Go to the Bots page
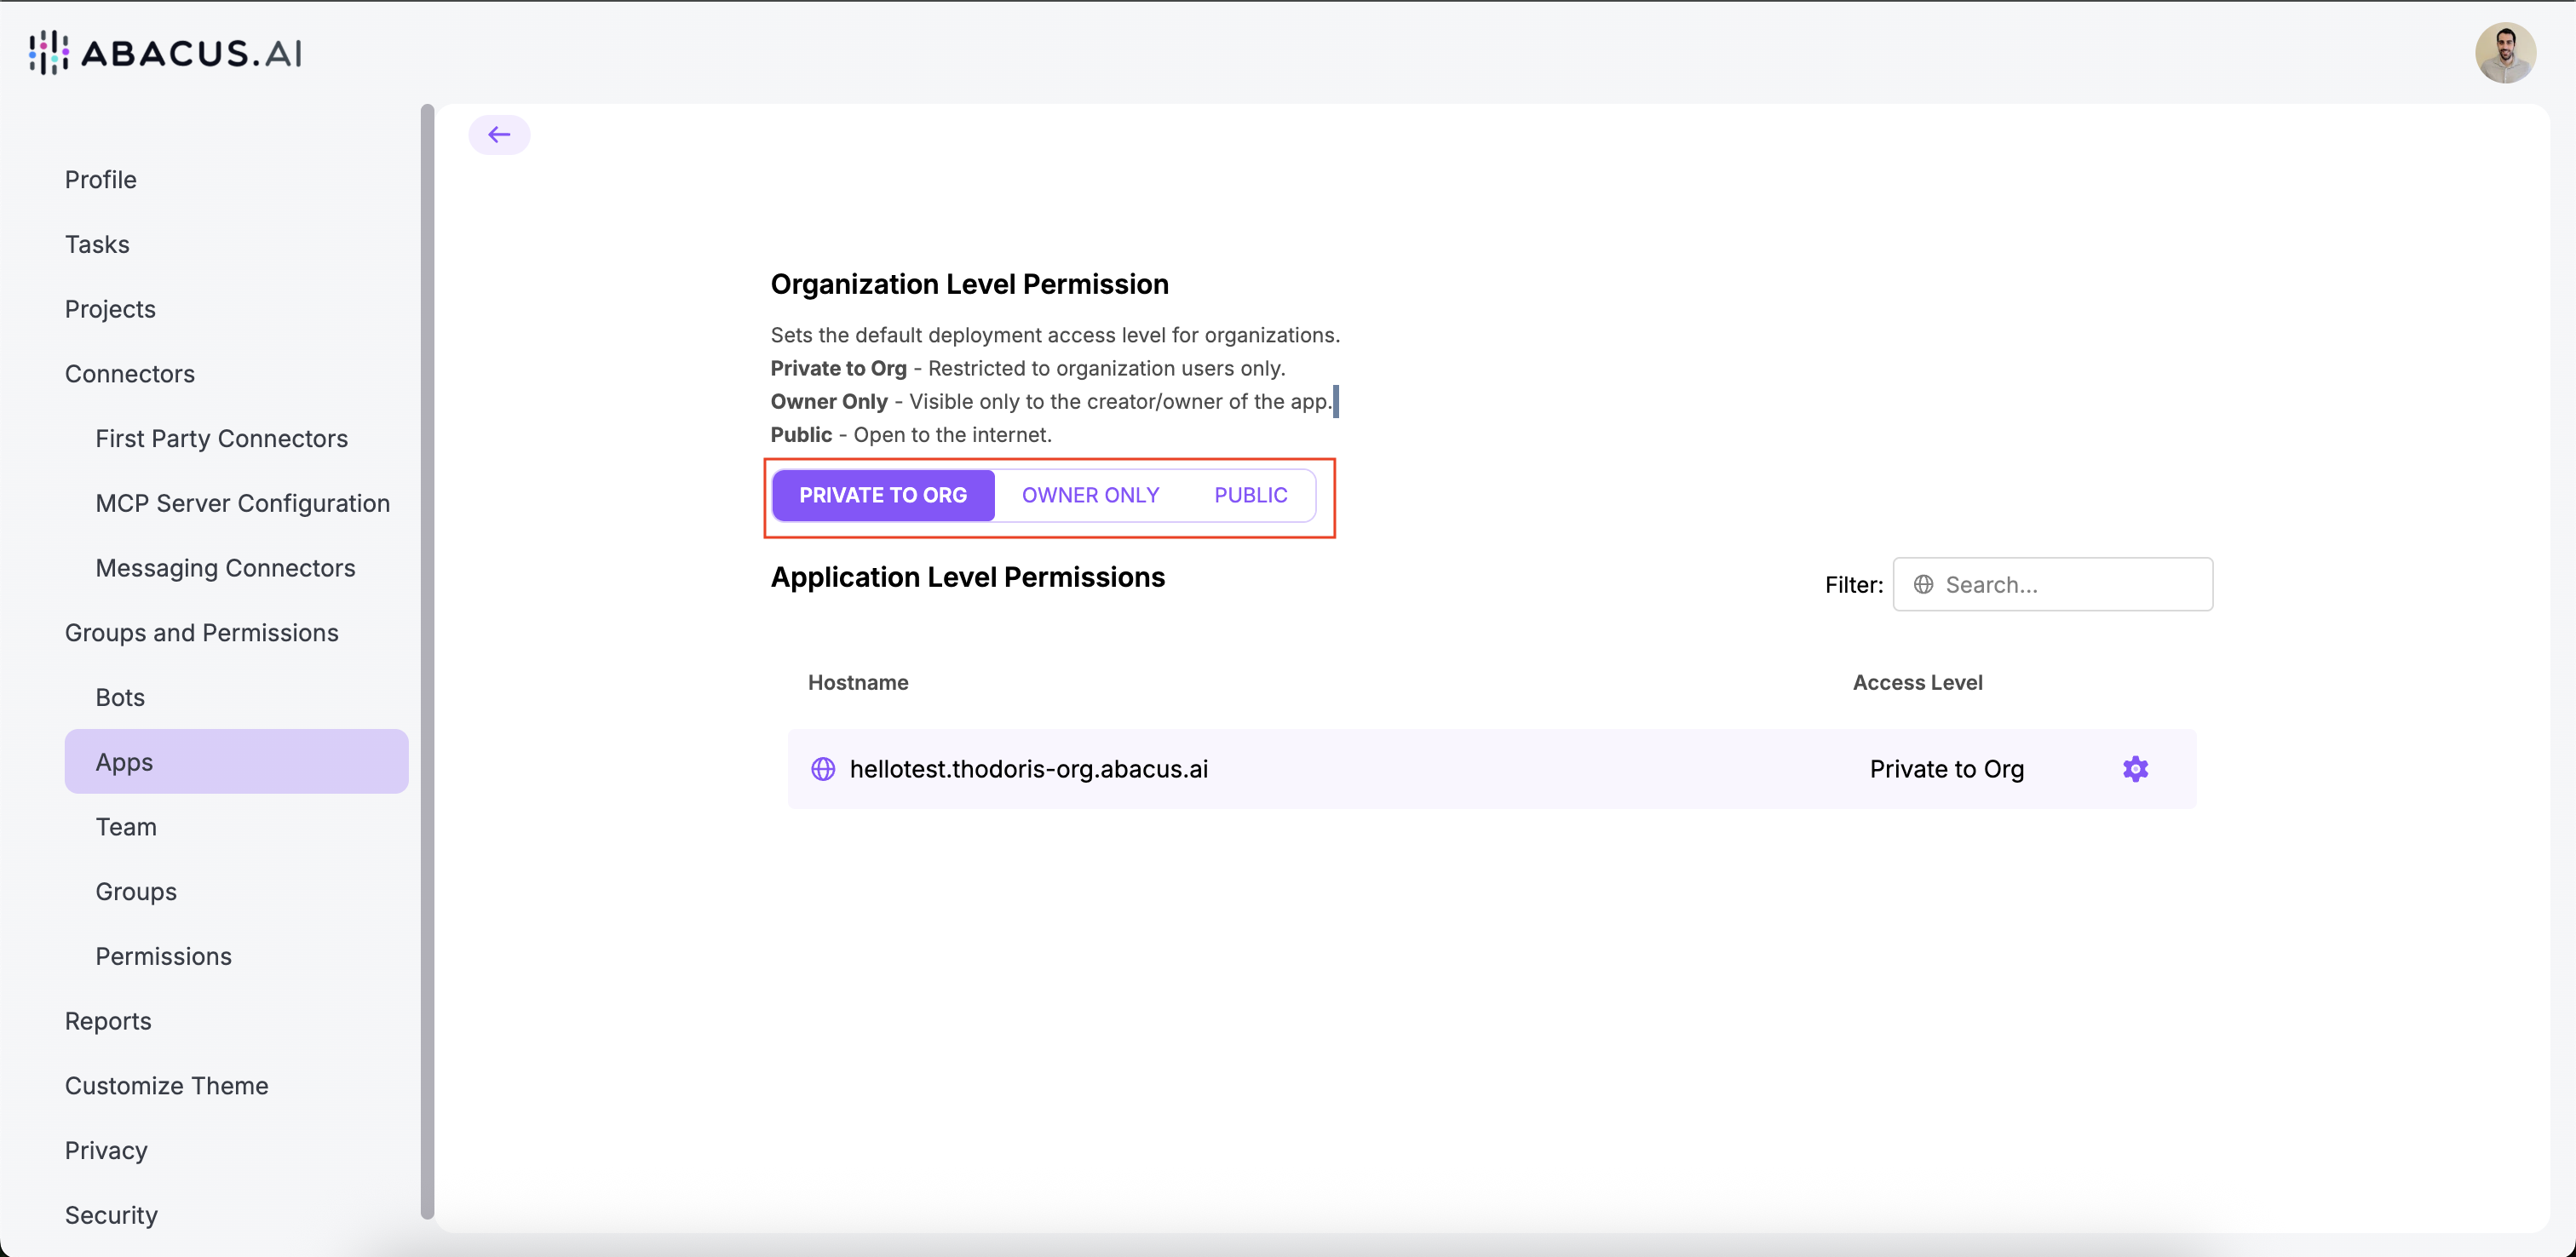 pos(120,698)
